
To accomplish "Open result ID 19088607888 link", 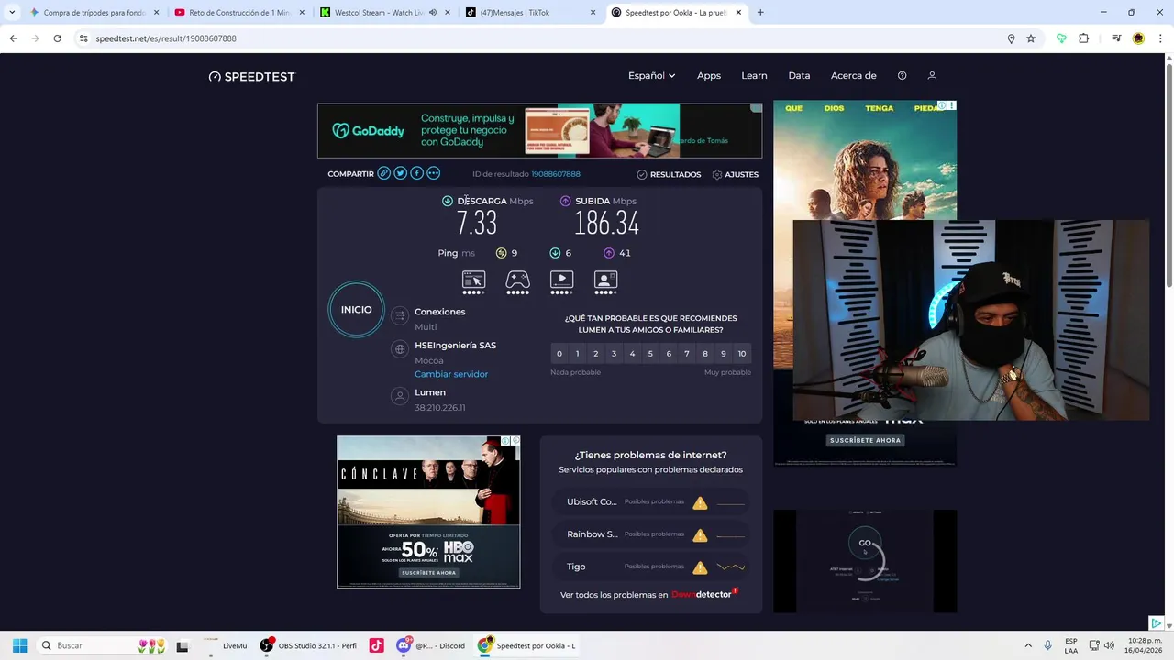I will click(556, 174).
